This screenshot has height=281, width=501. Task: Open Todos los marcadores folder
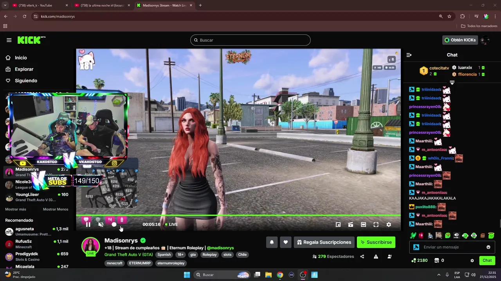pos(479,26)
